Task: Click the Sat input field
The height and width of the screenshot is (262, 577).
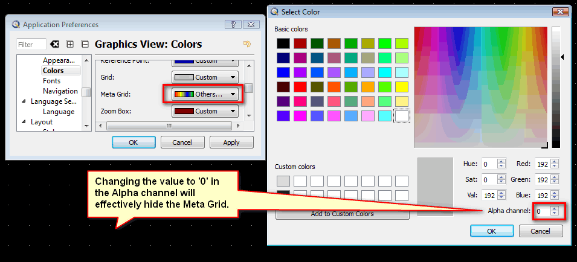Action: (489, 180)
